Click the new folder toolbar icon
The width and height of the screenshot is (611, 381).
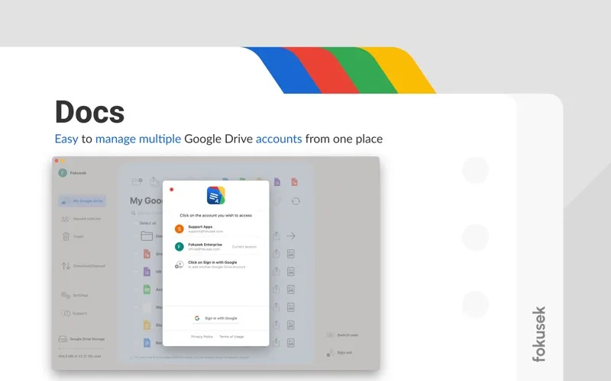click(137, 181)
